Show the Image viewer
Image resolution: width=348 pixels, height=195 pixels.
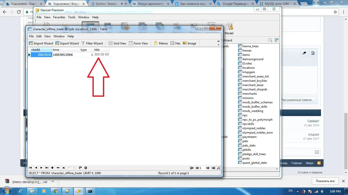[189, 43]
